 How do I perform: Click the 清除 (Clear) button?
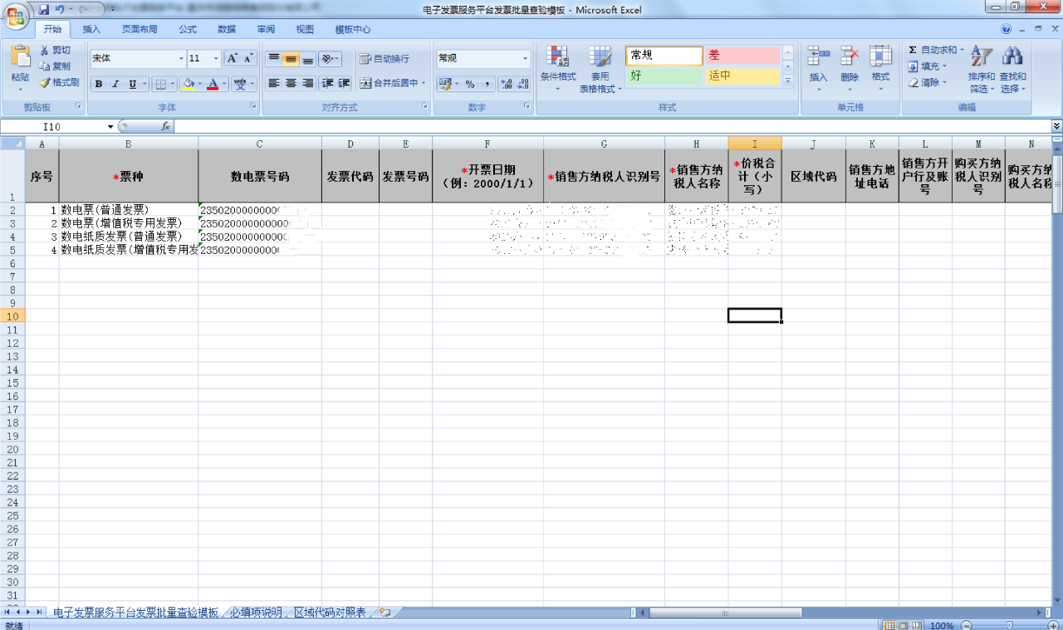(928, 82)
